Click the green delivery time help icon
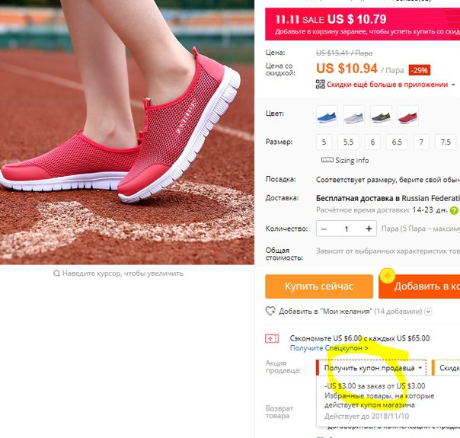The width and height of the screenshot is (460, 438). (x=454, y=210)
